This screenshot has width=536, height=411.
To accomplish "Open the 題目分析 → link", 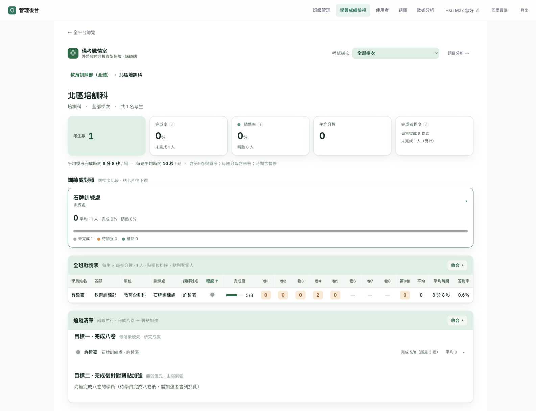I will point(458,53).
